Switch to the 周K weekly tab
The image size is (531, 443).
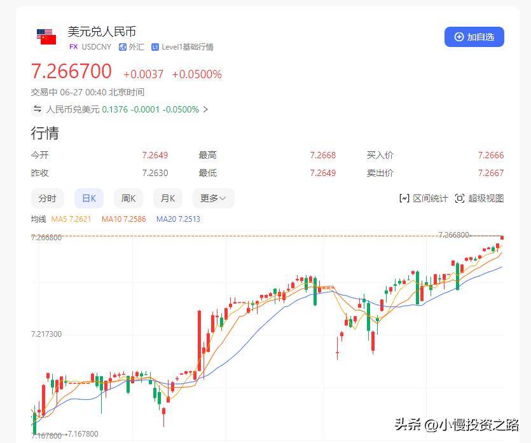[128, 198]
